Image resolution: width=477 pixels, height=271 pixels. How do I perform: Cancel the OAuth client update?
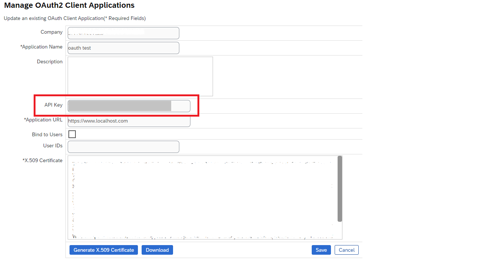pos(346,250)
